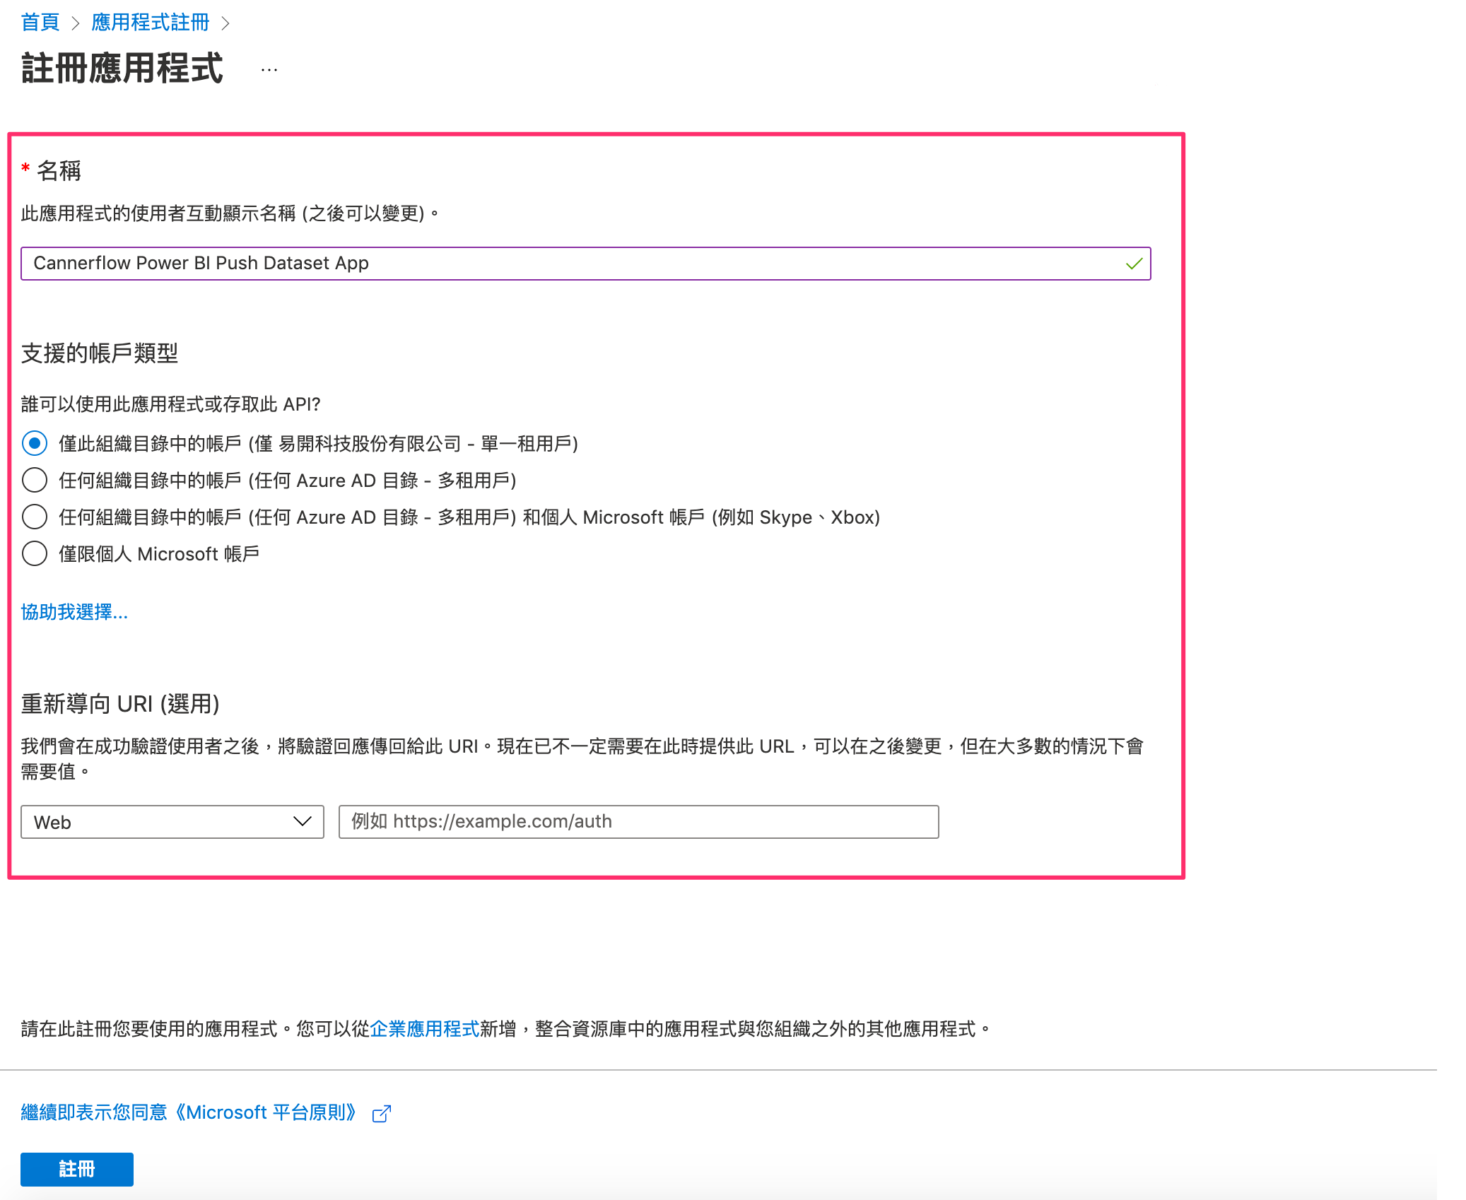This screenshot has height=1200, width=1466.
Task: Select single-tenant 單一租用戶 radio option
Action: [x=35, y=444]
